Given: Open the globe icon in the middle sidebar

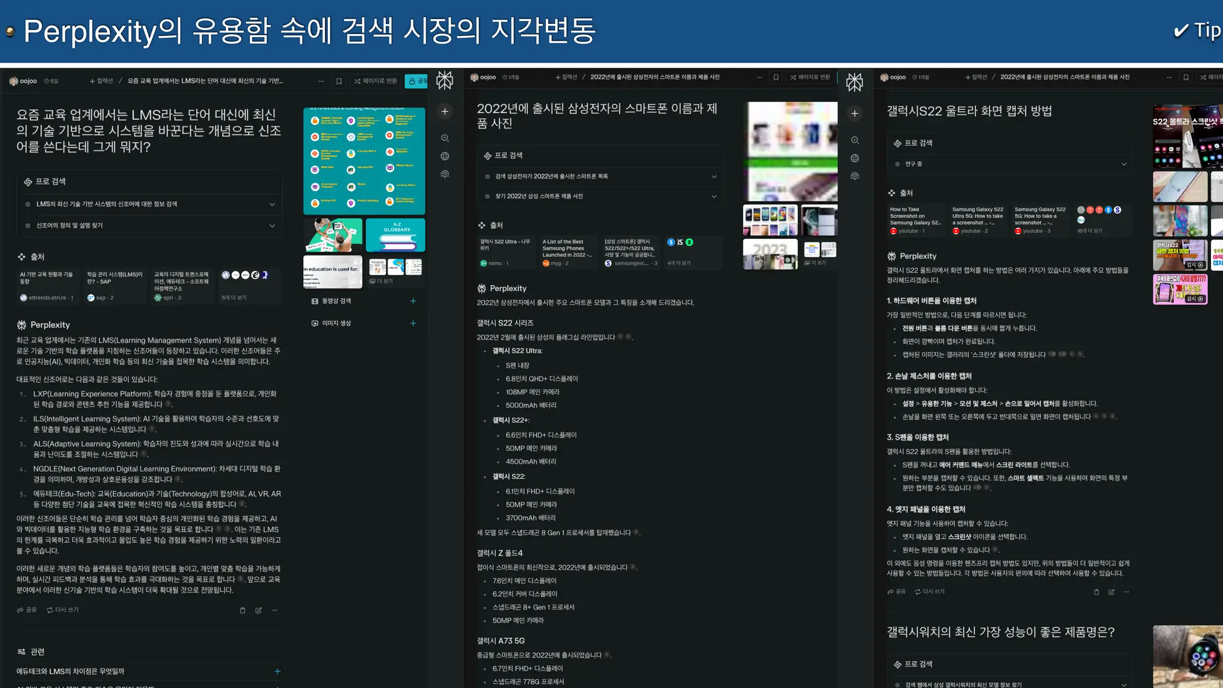Looking at the screenshot, I should pos(855,158).
